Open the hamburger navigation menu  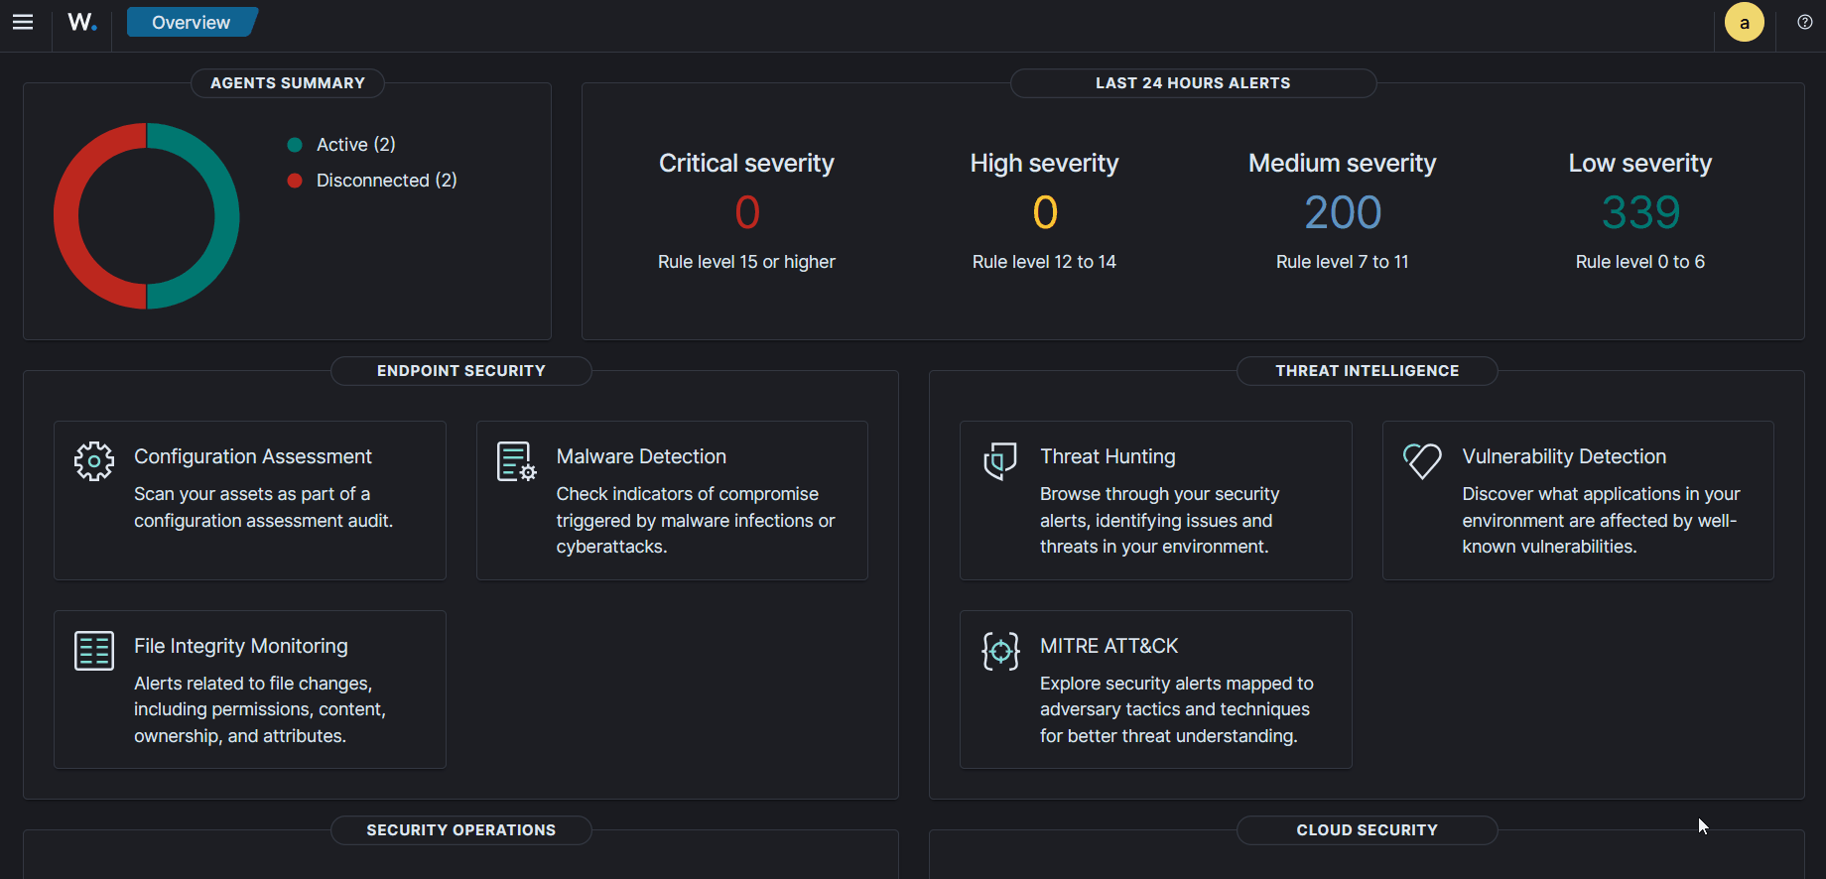pyautogui.click(x=23, y=22)
